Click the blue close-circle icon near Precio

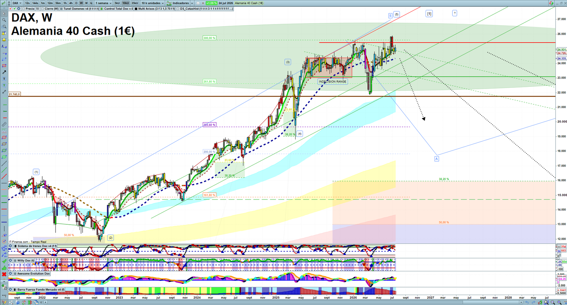tap(19, 9)
